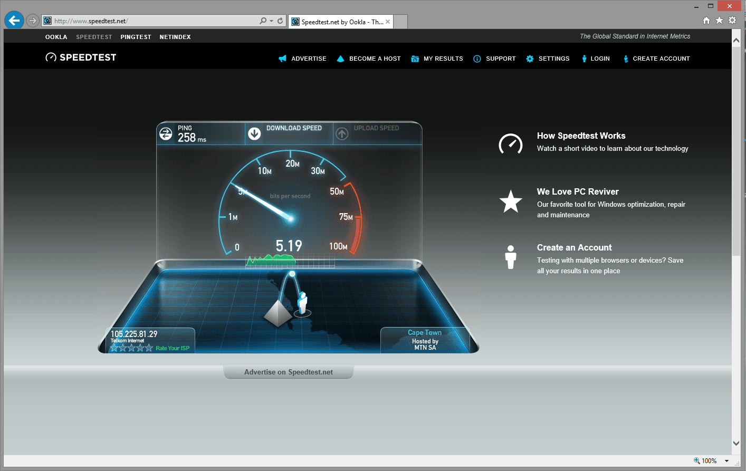Click the page scrollbar up arrow

click(737, 40)
